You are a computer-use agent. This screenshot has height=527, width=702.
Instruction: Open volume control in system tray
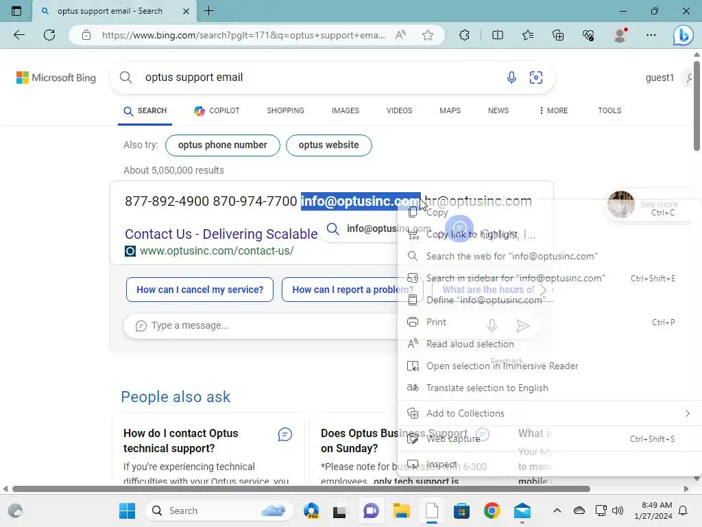click(618, 511)
